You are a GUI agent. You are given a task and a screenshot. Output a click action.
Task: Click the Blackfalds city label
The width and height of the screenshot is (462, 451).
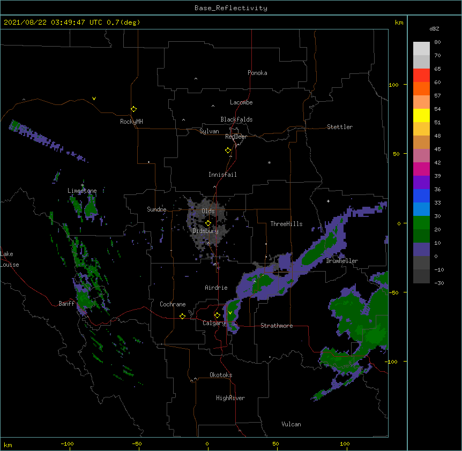(x=236, y=119)
